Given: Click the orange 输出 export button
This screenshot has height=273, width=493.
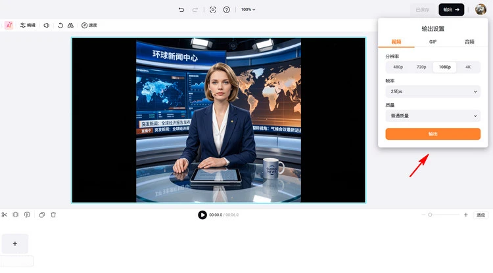Looking at the screenshot, I should pyautogui.click(x=433, y=134).
